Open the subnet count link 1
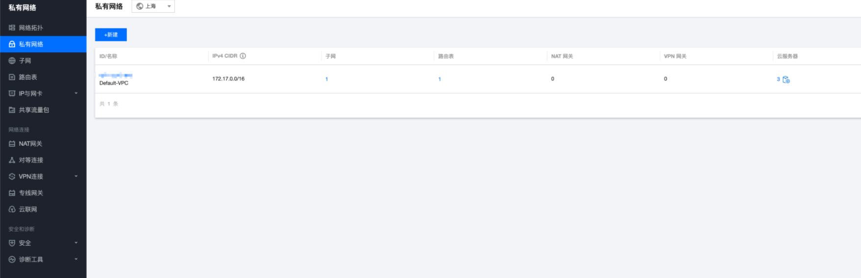The width and height of the screenshot is (861, 278). (326, 79)
